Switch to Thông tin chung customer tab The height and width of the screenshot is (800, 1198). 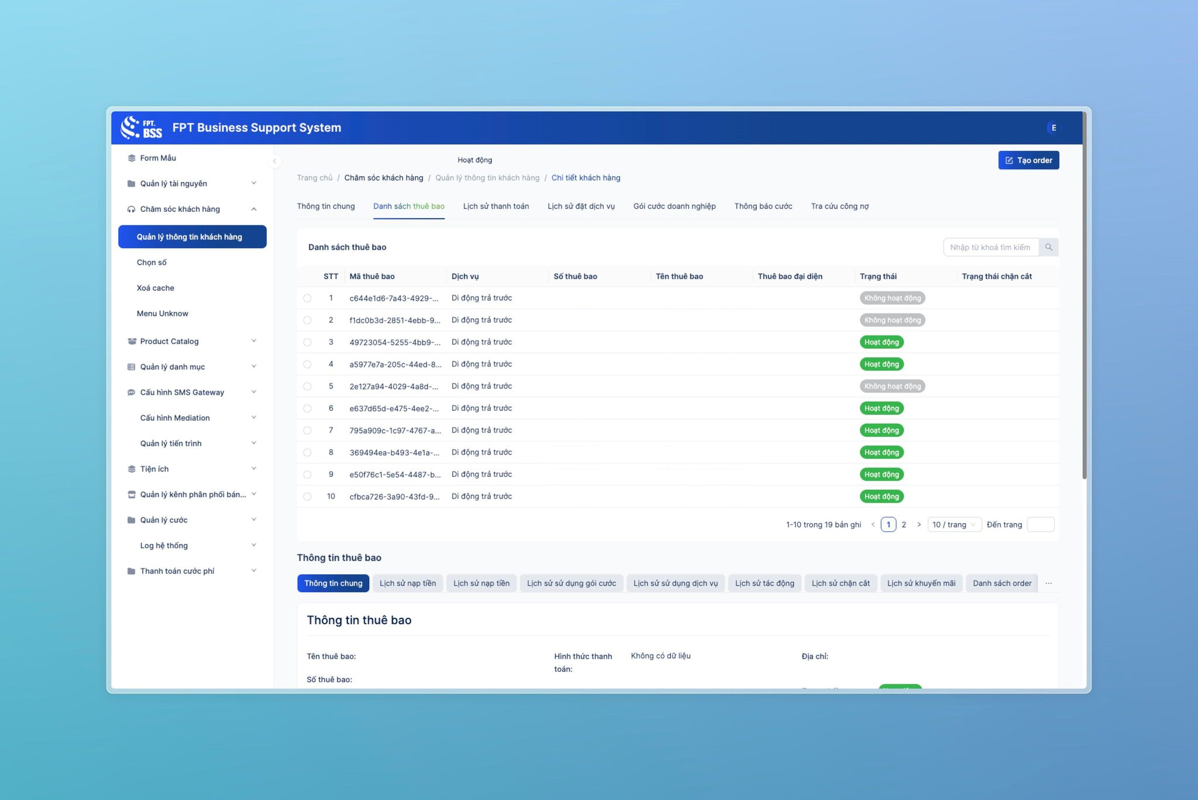pyautogui.click(x=326, y=207)
